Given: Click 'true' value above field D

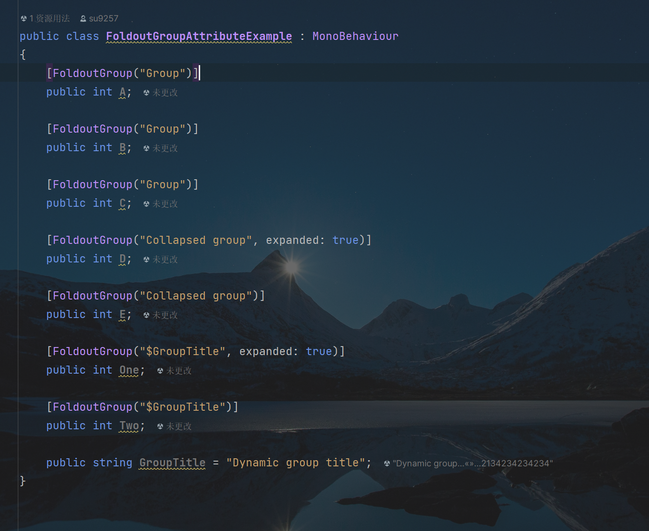Looking at the screenshot, I should [345, 240].
